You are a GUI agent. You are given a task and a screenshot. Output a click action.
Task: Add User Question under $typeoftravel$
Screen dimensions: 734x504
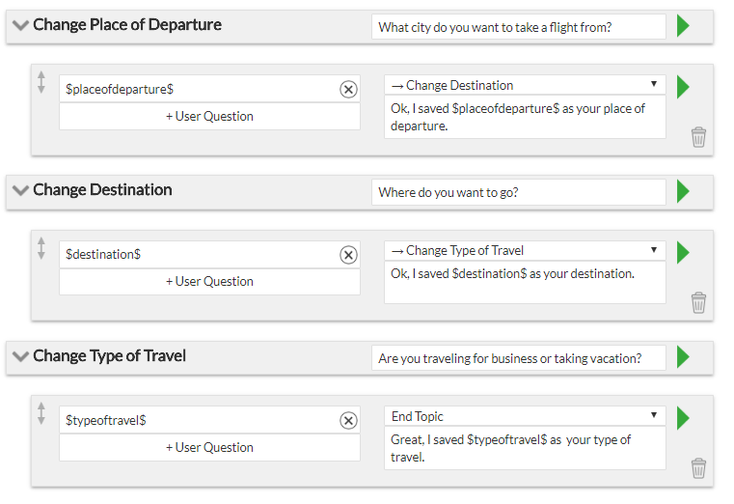pos(209,447)
